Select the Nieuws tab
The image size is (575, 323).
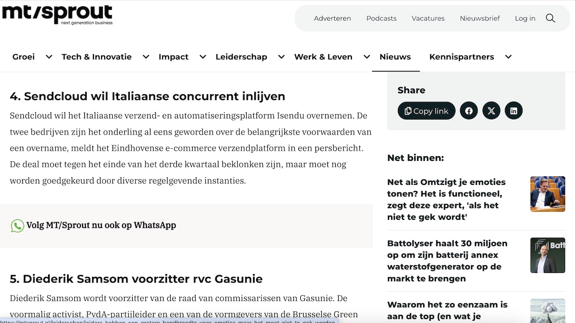point(395,57)
